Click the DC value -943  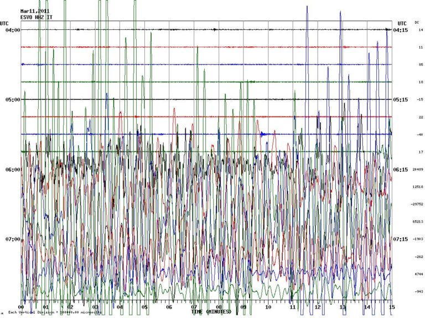pyautogui.click(x=419, y=291)
